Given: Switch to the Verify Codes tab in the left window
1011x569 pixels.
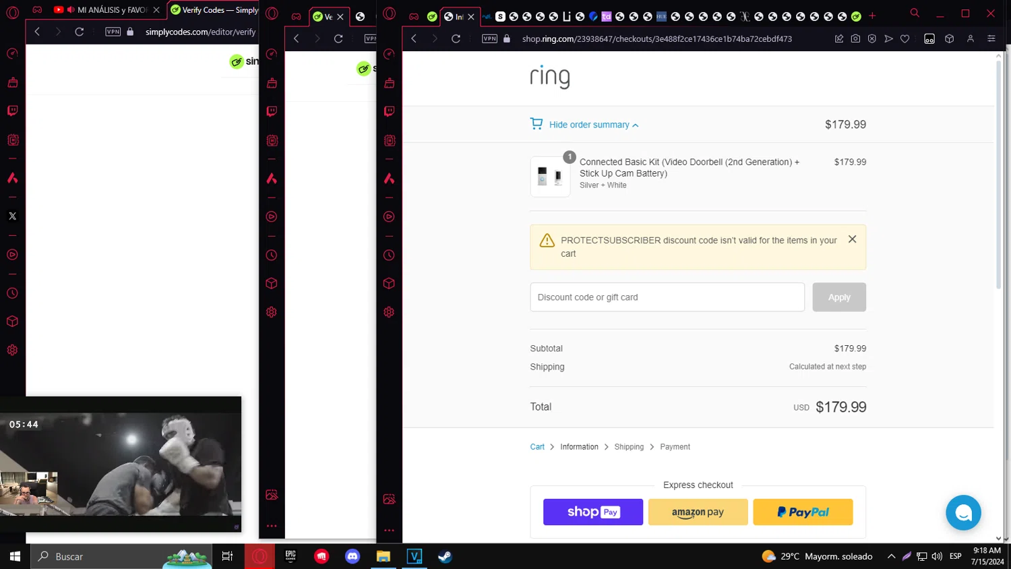Looking at the screenshot, I should click(x=213, y=9).
